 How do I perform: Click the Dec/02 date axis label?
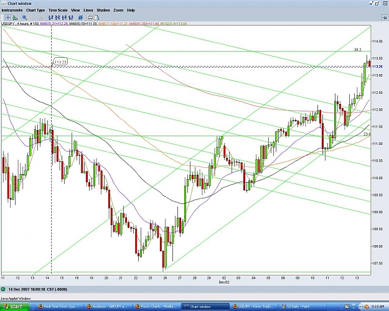coord(224,282)
